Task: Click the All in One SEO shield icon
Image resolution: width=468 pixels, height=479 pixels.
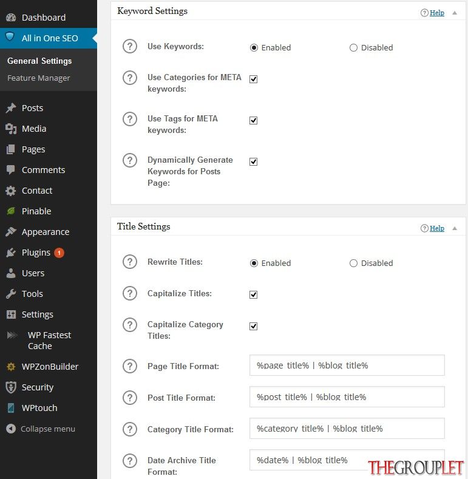Action: pyautogui.click(x=10, y=37)
